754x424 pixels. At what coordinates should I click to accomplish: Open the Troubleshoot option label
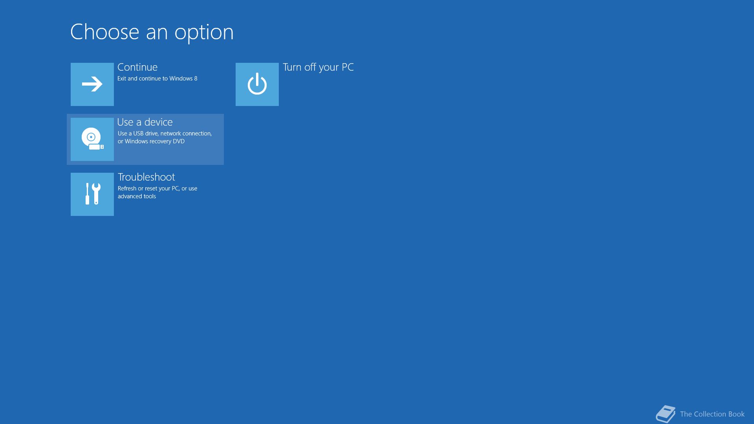pyautogui.click(x=146, y=177)
